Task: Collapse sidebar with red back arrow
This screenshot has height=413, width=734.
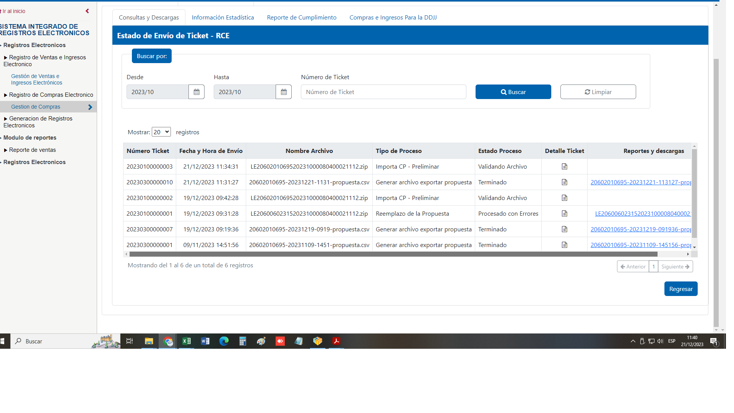Action: [x=87, y=11]
